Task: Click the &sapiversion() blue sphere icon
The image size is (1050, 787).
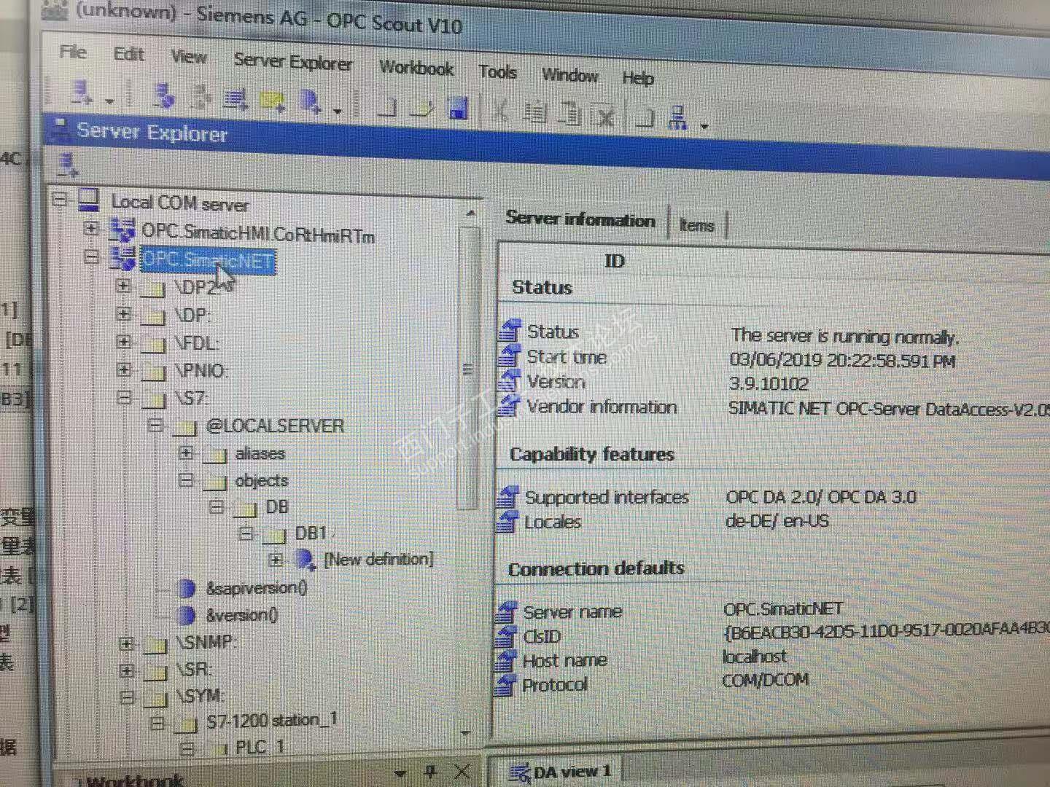Action: coord(186,588)
